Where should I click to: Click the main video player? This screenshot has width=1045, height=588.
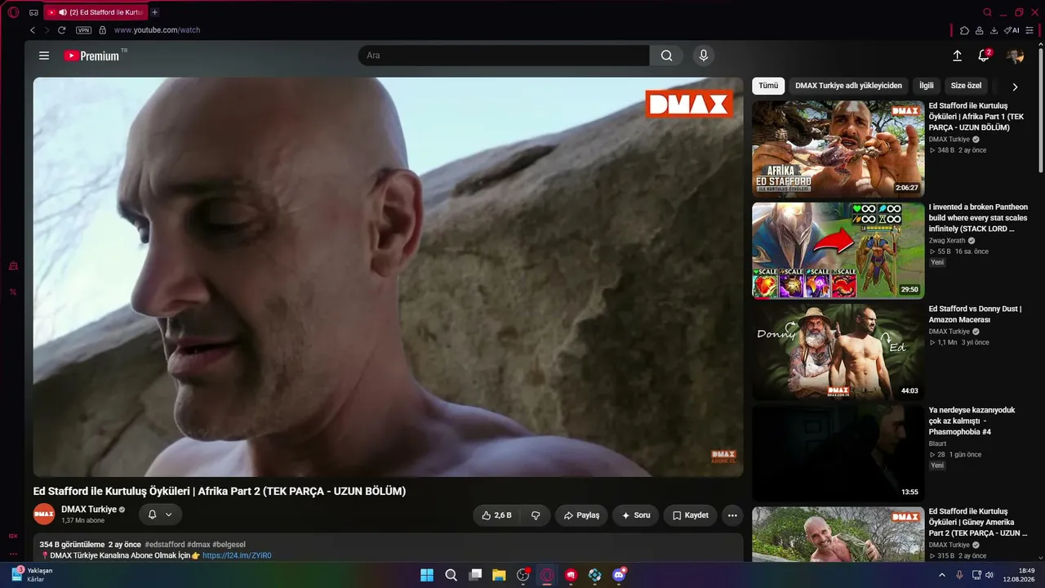pos(388,277)
